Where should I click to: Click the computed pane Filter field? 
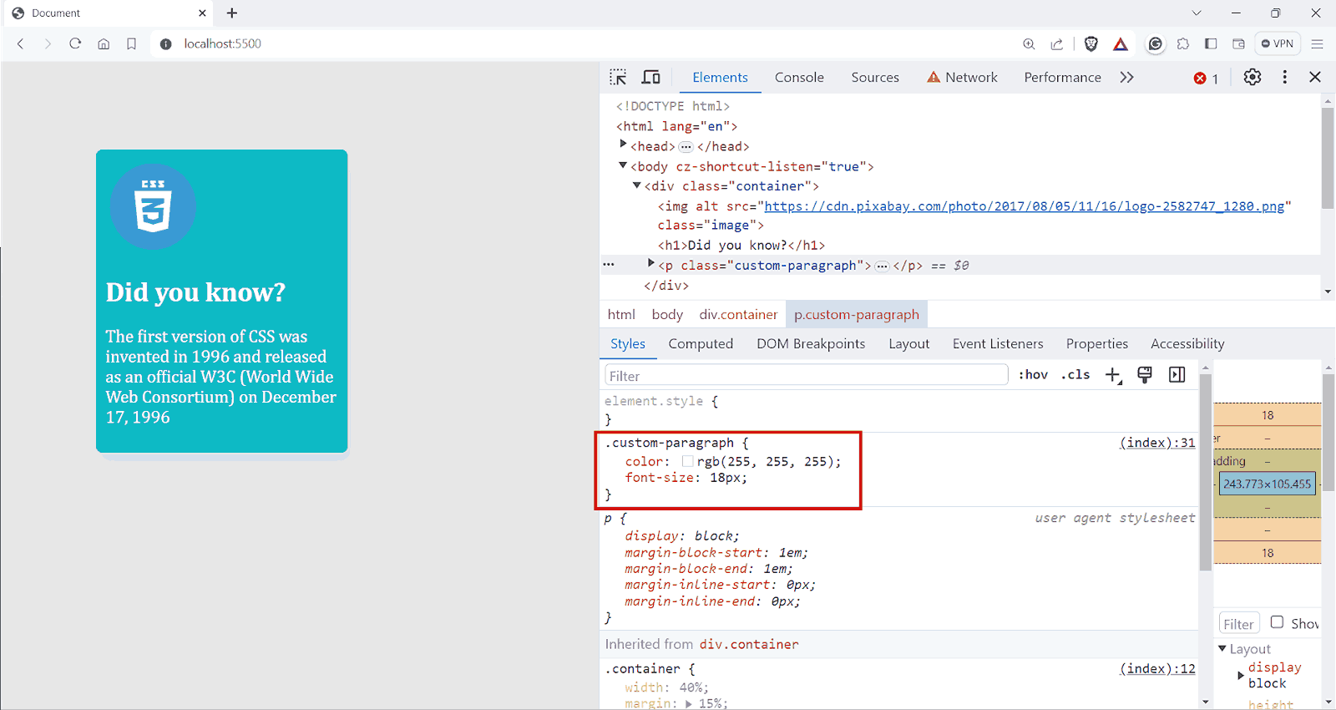[1238, 623]
